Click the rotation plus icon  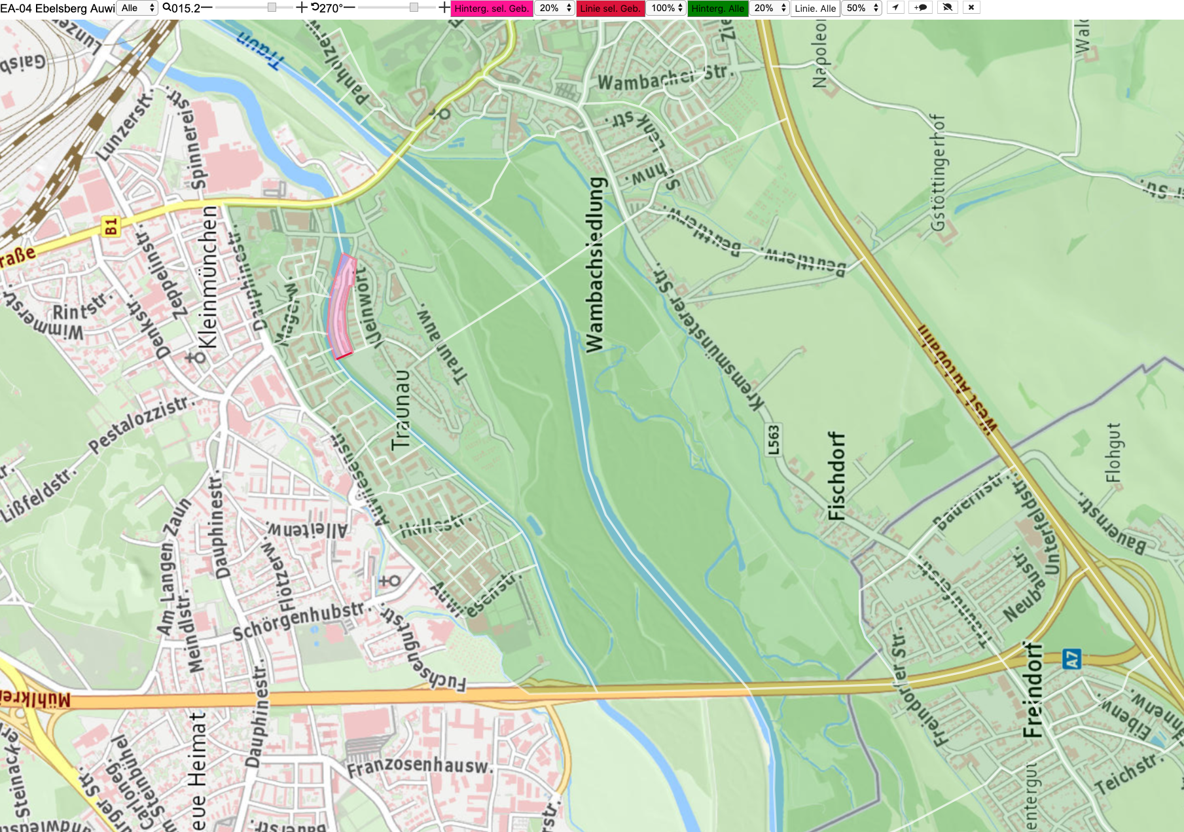pos(444,8)
